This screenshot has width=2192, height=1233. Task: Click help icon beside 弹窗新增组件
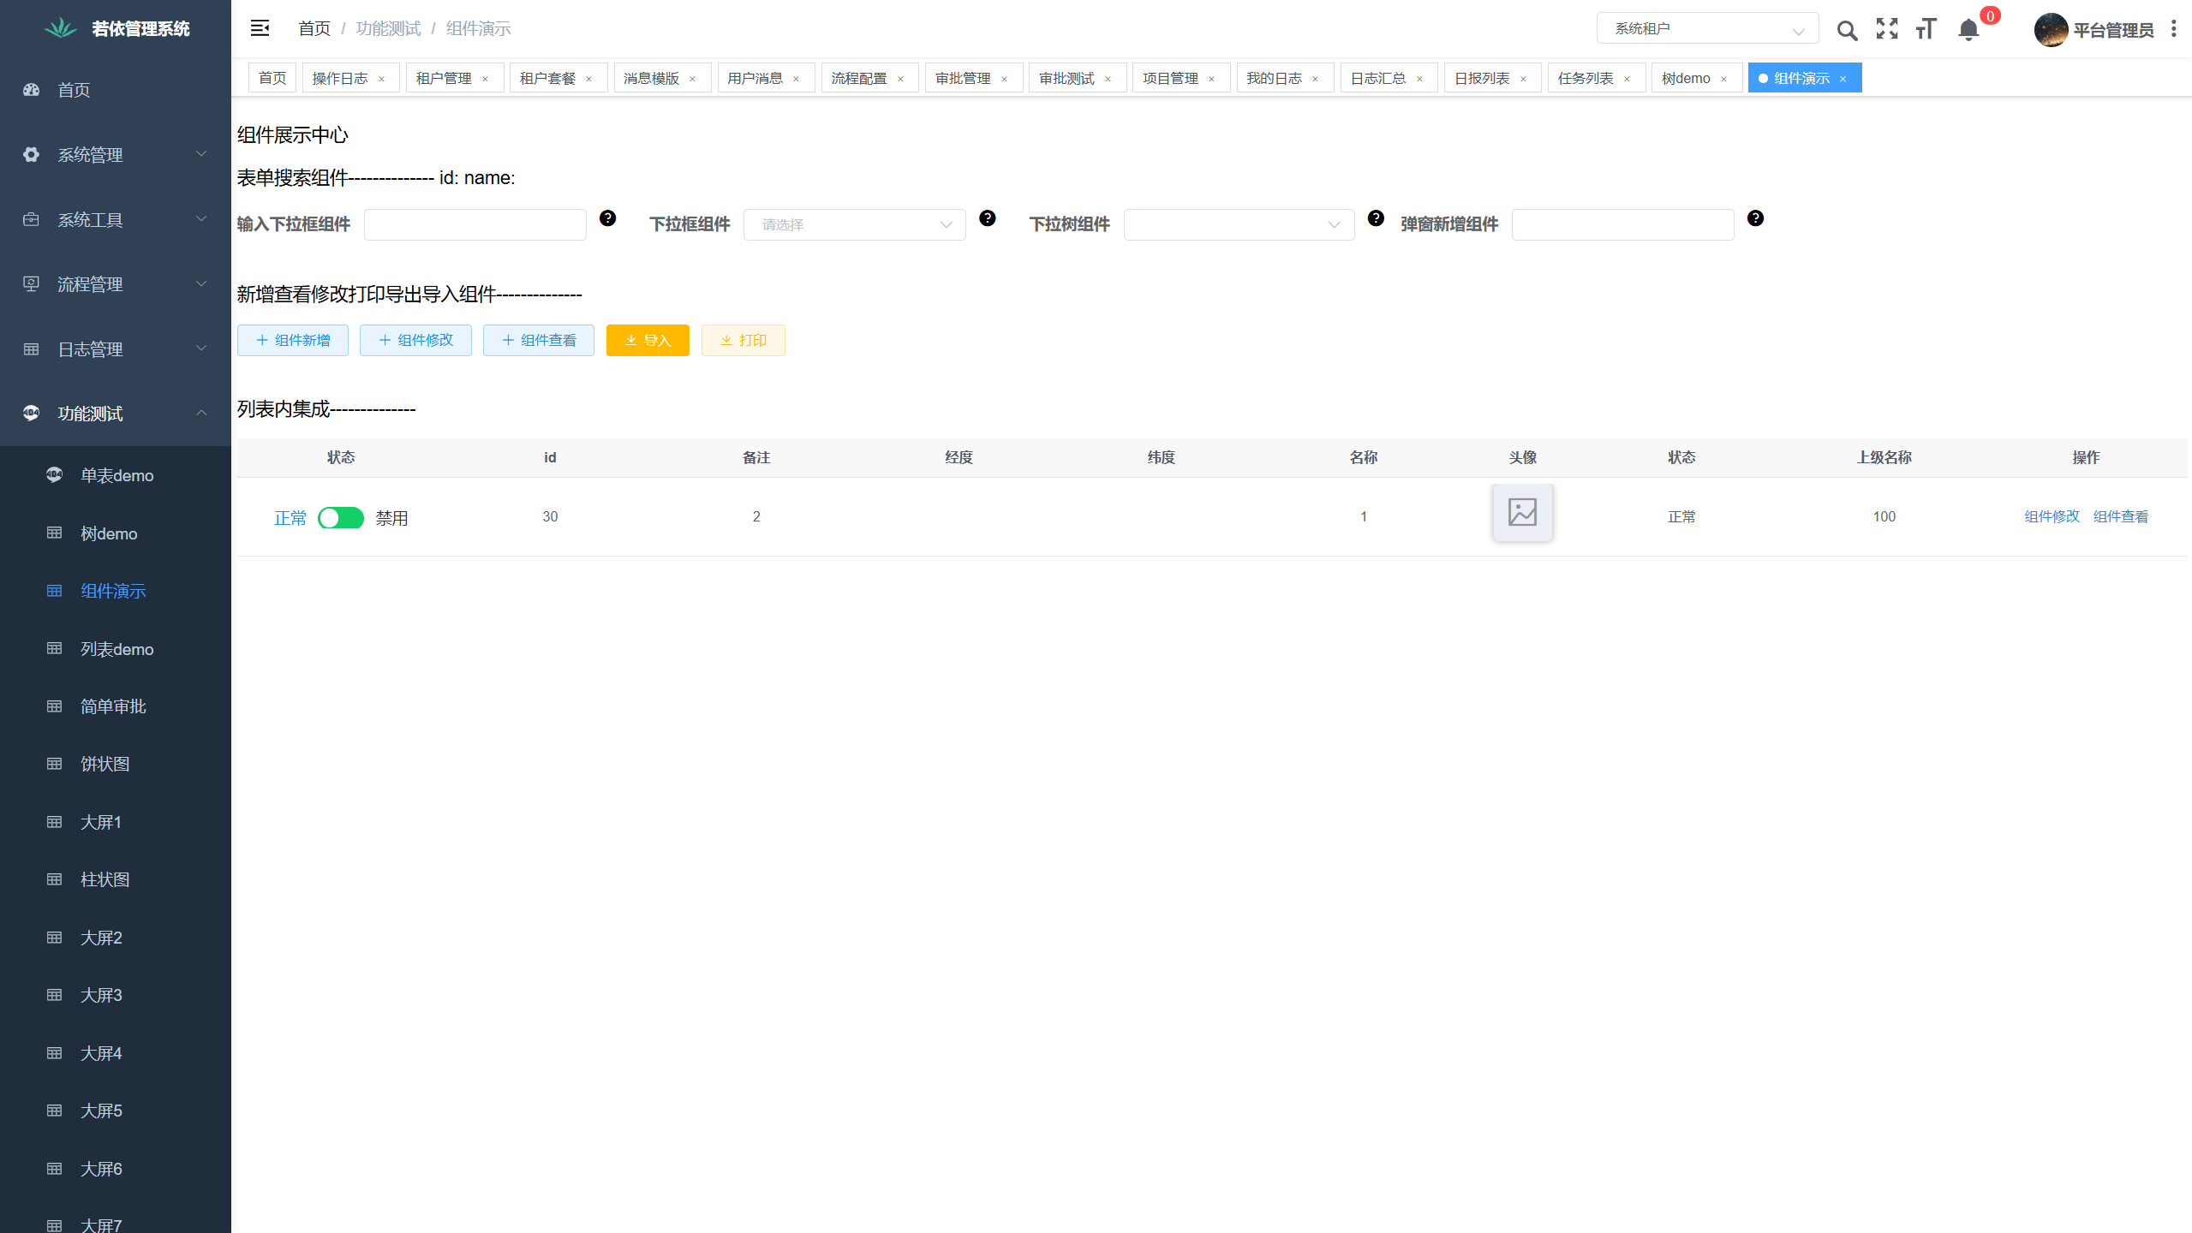click(x=1755, y=218)
